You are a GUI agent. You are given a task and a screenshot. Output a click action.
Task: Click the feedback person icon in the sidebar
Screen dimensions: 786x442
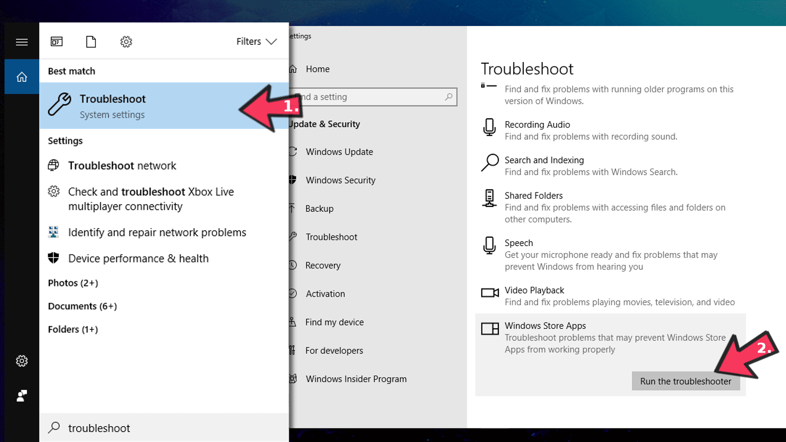click(22, 396)
